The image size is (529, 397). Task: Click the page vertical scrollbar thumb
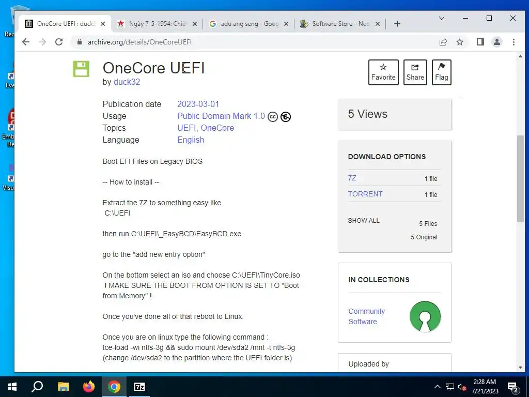coord(520,178)
